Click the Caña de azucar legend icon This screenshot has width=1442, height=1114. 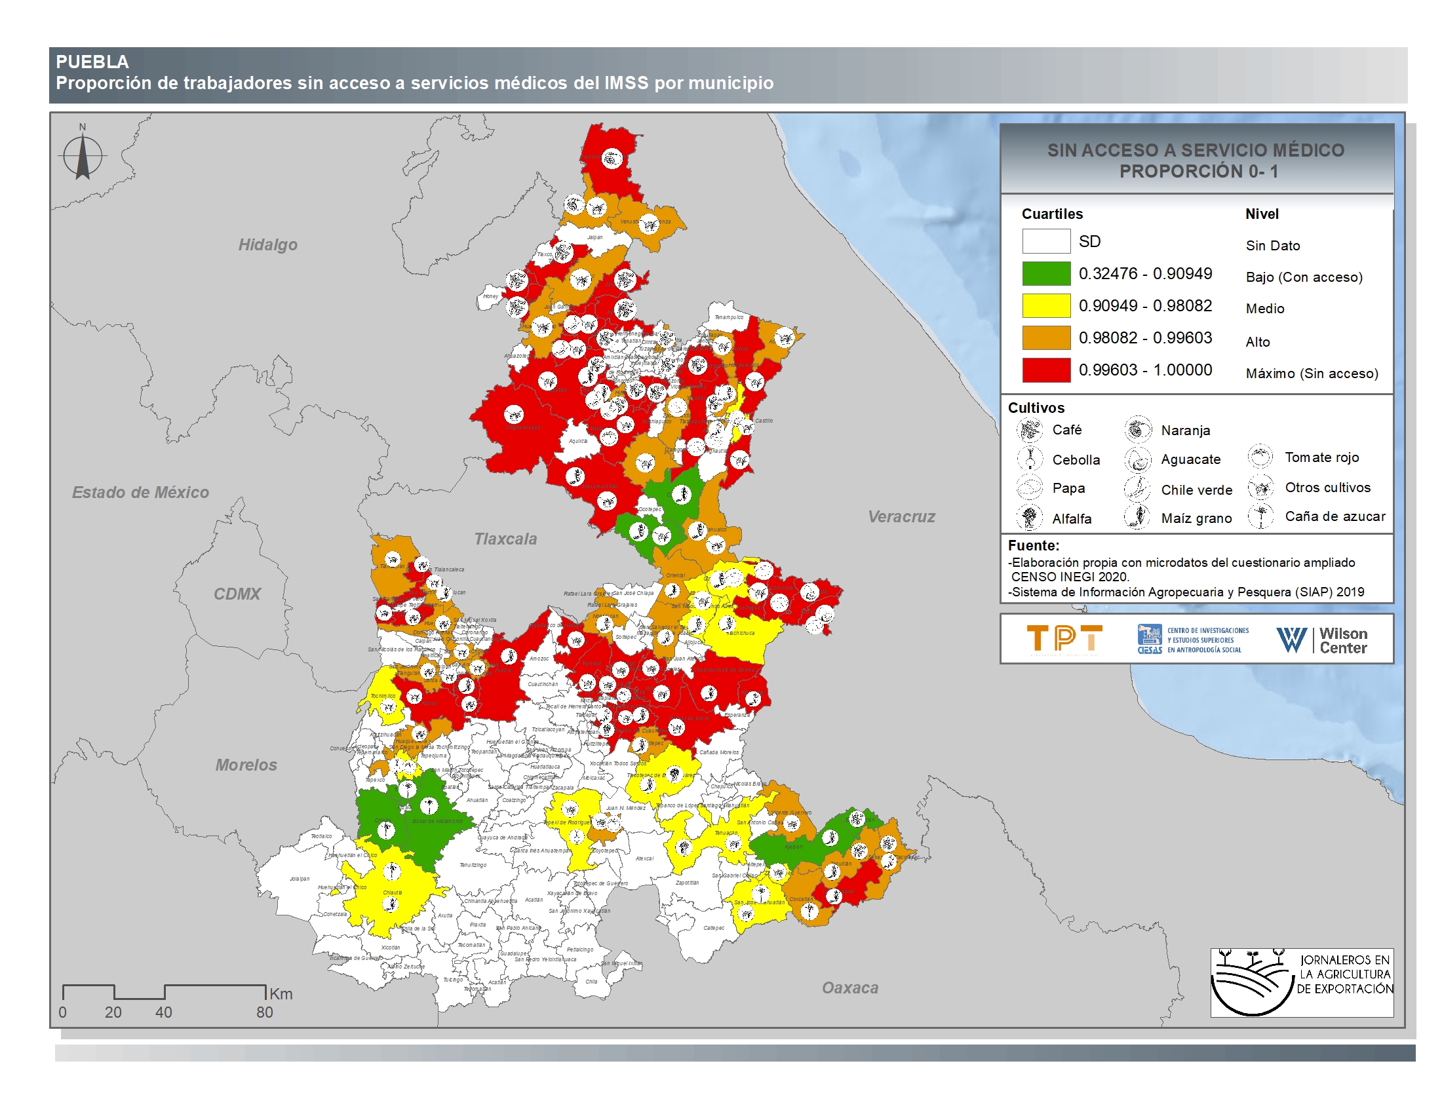(x=1260, y=516)
